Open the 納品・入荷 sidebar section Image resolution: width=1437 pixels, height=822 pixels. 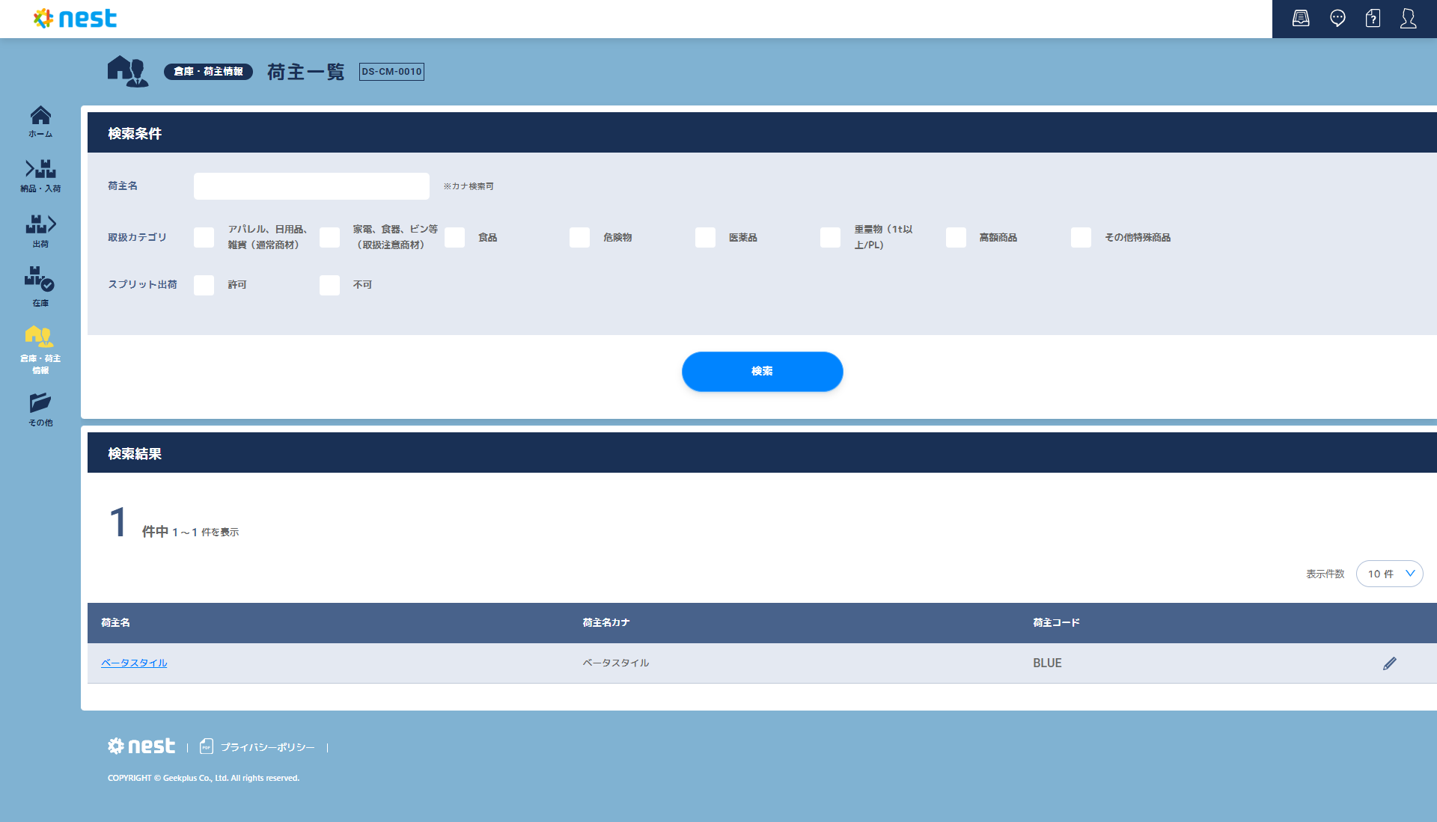(x=40, y=175)
